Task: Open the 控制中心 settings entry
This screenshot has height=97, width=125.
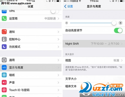Action: point(31,39)
